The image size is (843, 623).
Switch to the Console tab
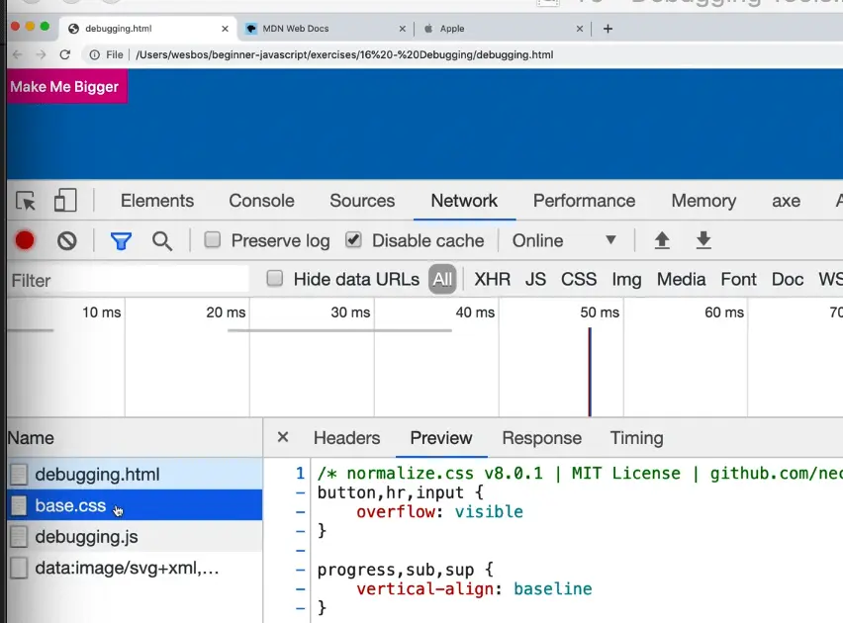tap(261, 201)
